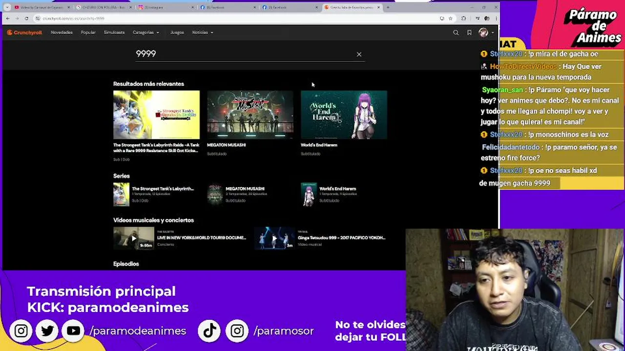
Task: Play the Live in New York concert video
Action: [x=134, y=238]
